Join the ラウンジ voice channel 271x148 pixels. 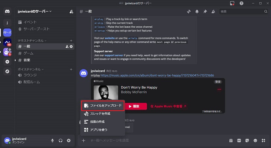click(45, 75)
